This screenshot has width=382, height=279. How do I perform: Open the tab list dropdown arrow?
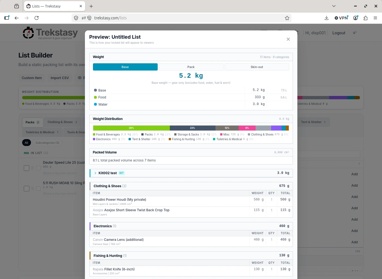pyautogui.click(x=334, y=6)
